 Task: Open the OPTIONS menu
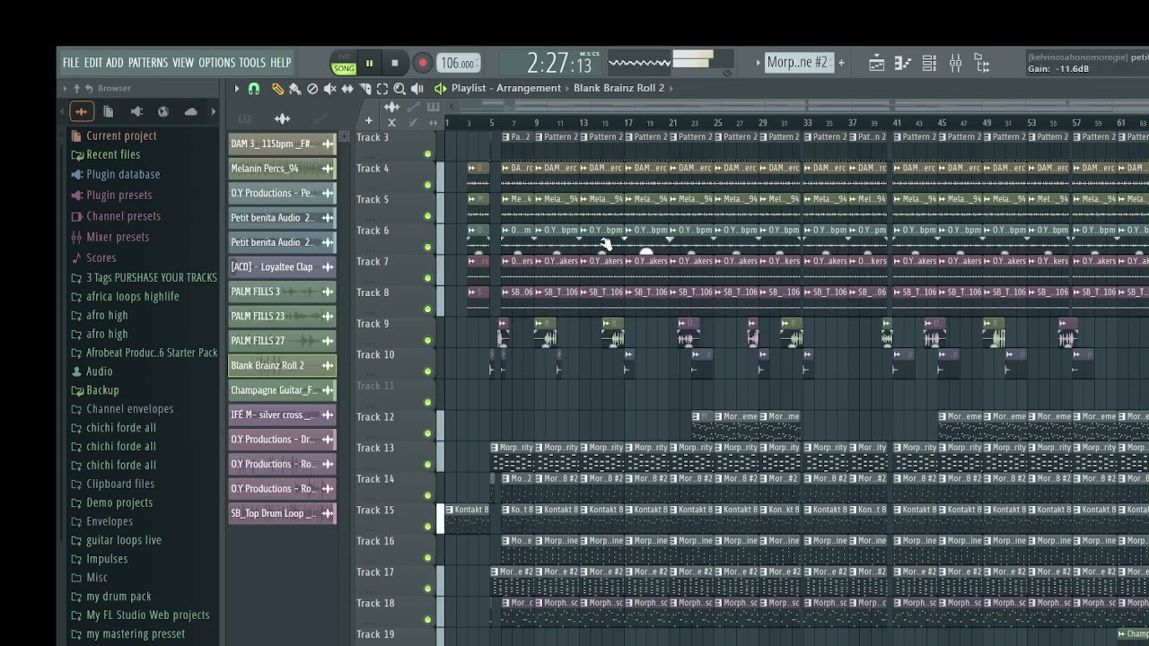click(x=216, y=63)
